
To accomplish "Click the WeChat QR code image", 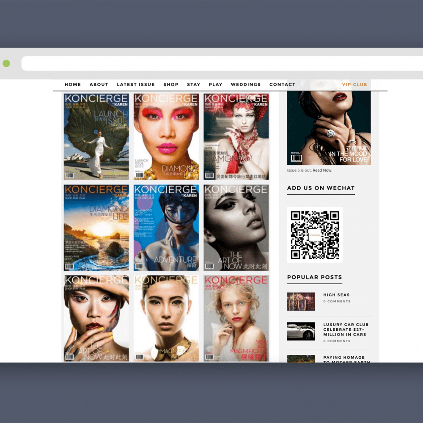I will 315,235.
